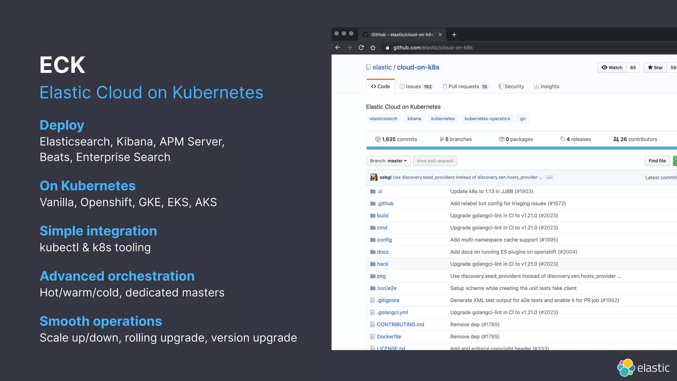Click the Watch button

tap(612, 67)
